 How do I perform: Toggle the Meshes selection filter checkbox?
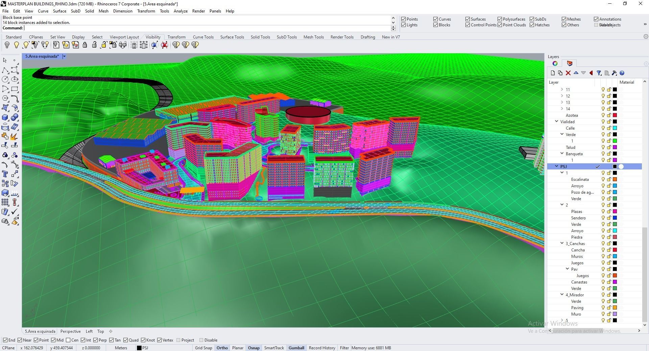point(564,19)
